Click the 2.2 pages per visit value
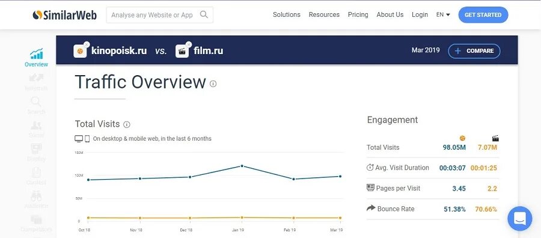Viewport: 541px width, 238px height. pos(492,189)
